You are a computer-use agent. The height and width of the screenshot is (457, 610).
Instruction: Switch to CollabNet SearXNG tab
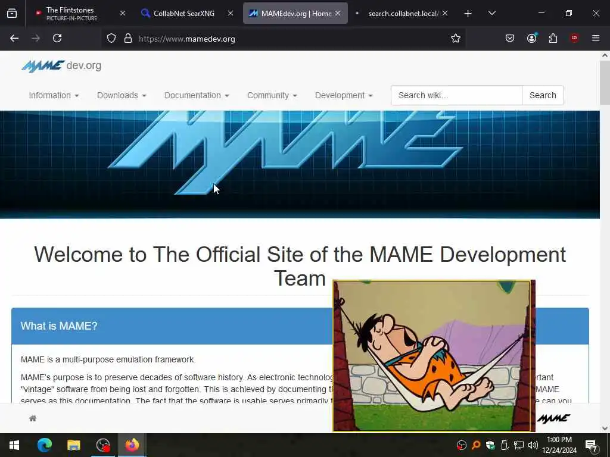point(183,13)
